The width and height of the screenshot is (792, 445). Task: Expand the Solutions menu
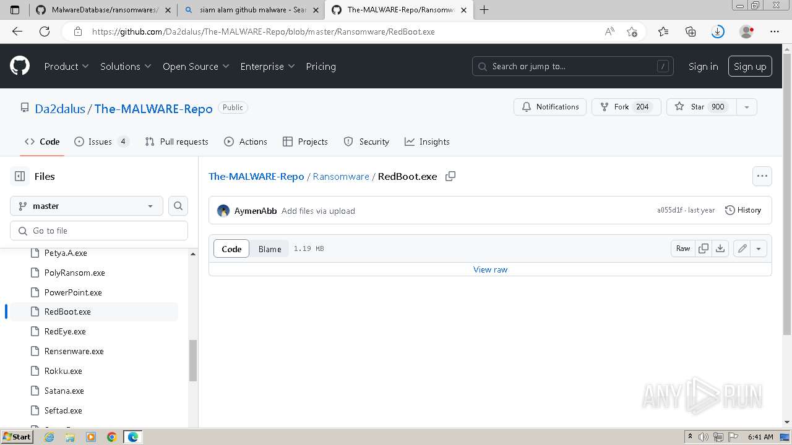pos(126,66)
